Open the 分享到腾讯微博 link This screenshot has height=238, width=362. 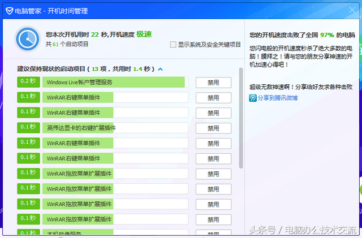[x=278, y=98]
